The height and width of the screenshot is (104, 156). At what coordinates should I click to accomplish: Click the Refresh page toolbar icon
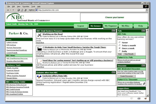click(22, 10)
